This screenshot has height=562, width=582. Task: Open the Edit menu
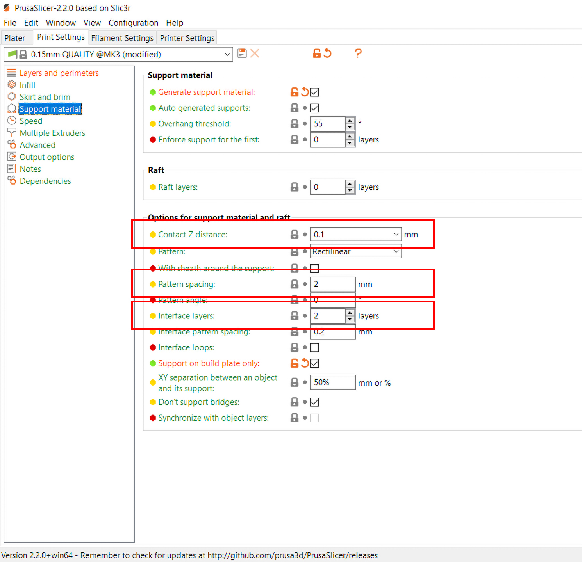click(31, 23)
